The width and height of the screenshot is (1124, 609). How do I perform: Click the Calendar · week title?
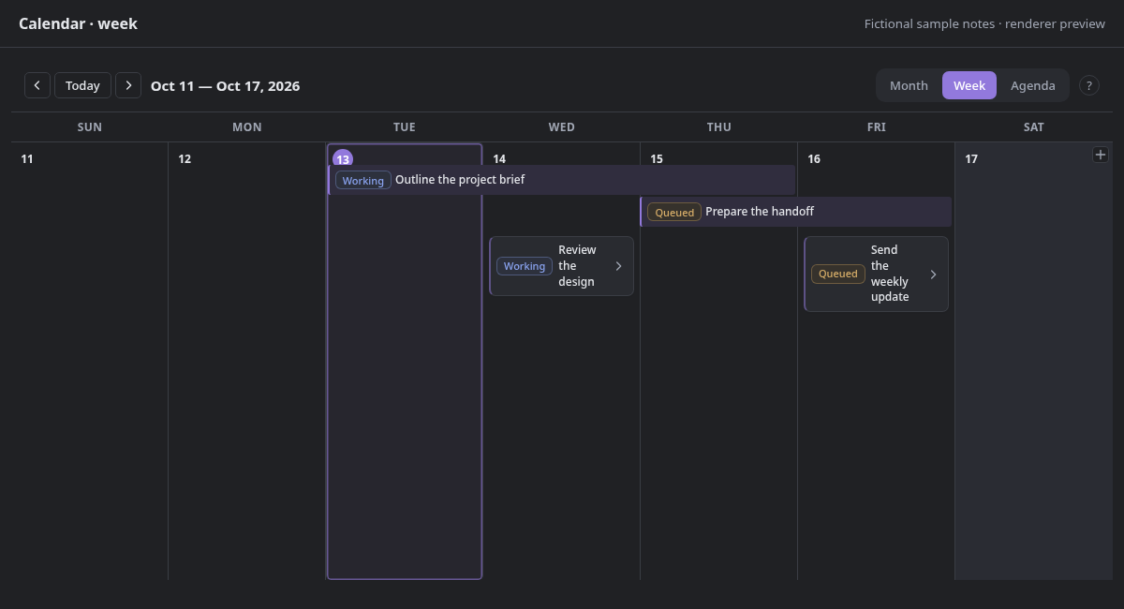[x=79, y=23]
